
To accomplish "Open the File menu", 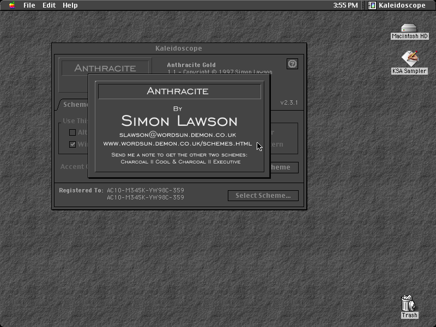I will [29, 5].
